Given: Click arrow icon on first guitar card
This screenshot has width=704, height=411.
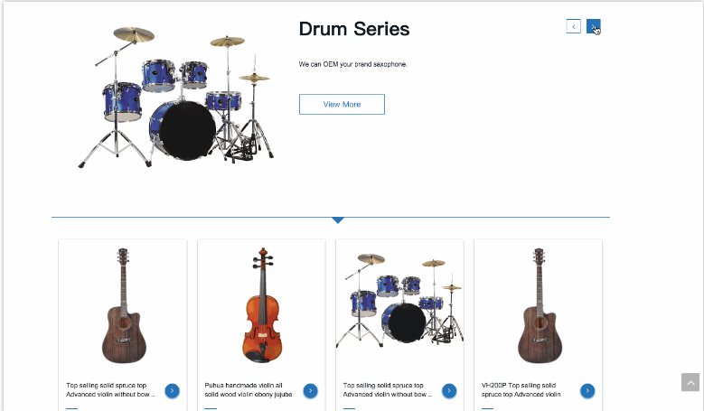Looking at the screenshot, I should coord(172,391).
